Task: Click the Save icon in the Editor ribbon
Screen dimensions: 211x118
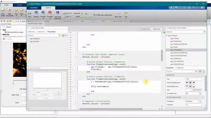Action: click(x=30, y=13)
